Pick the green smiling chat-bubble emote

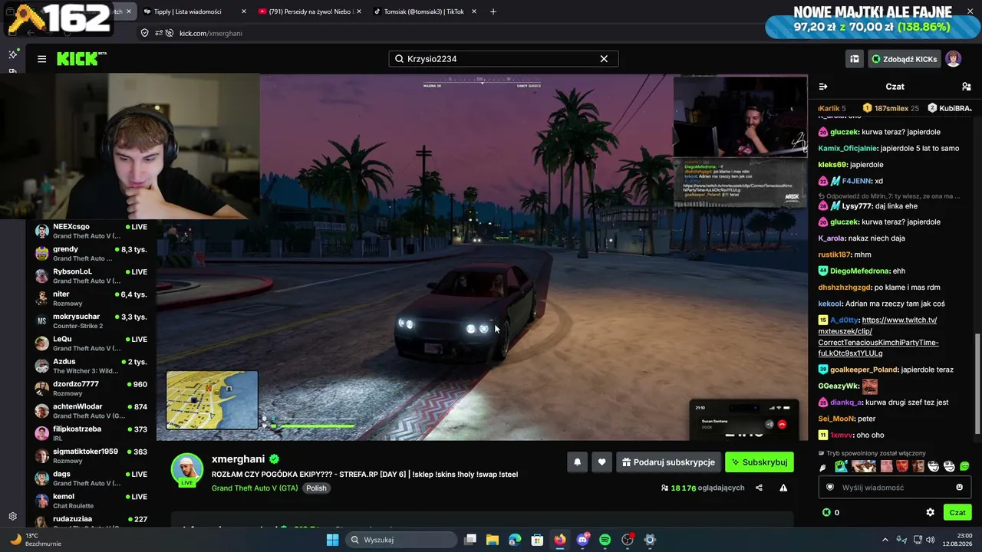(x=964, y=466)
